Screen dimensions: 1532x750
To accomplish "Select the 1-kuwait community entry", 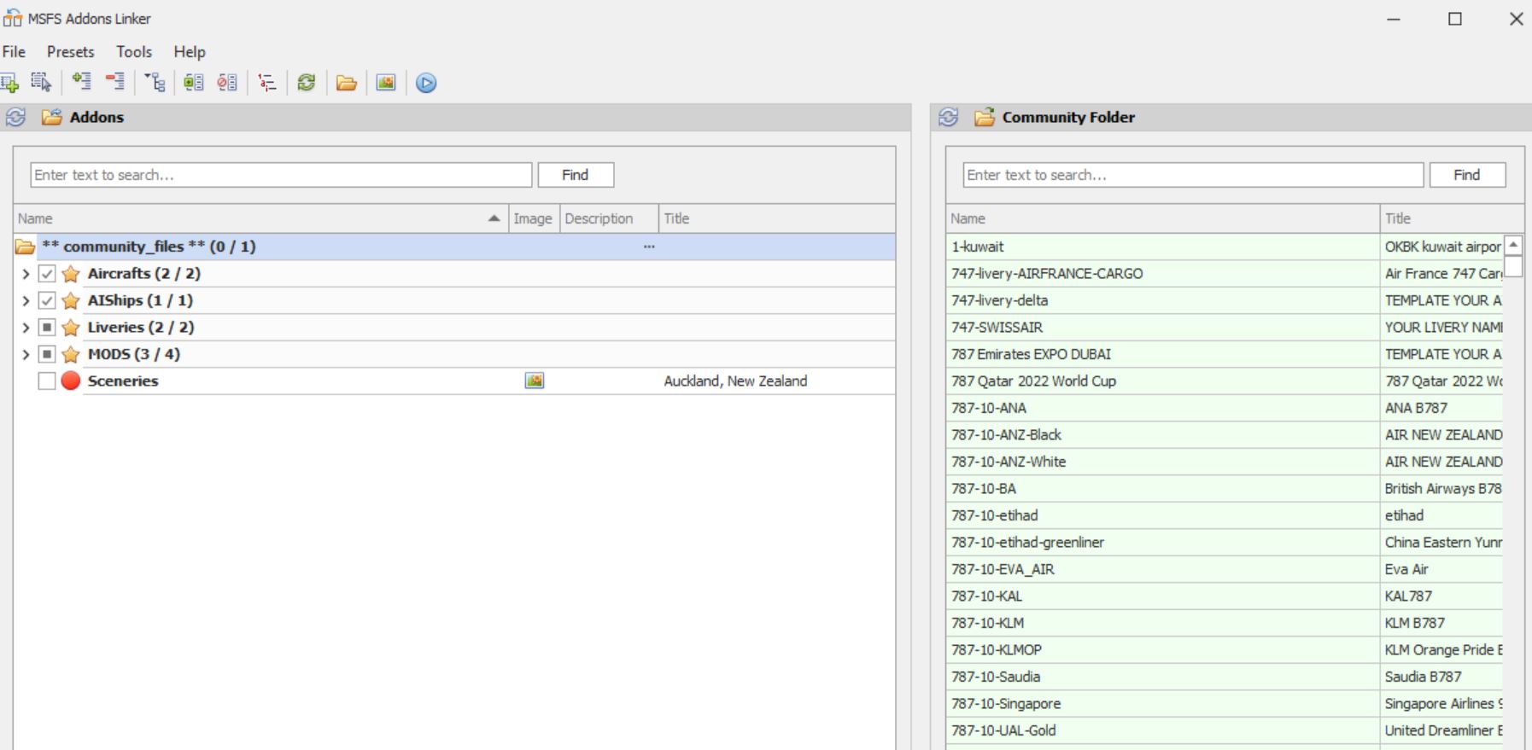I will click(x=1162, y=247).
